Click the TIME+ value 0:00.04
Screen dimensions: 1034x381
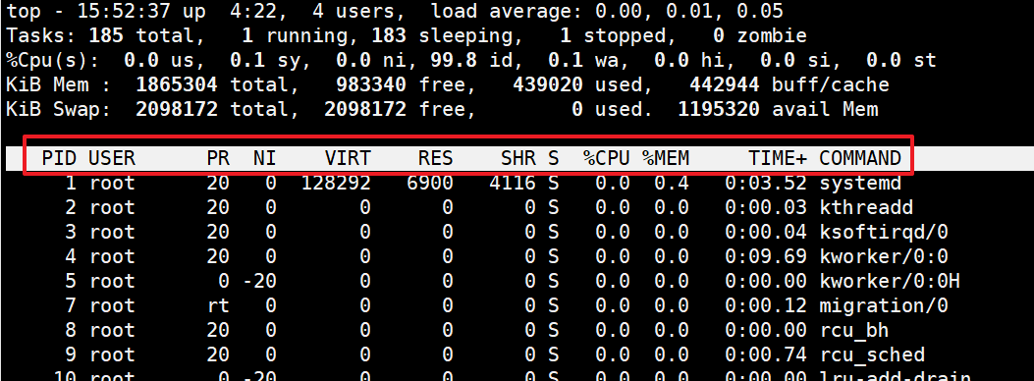[x=766, y=232]
